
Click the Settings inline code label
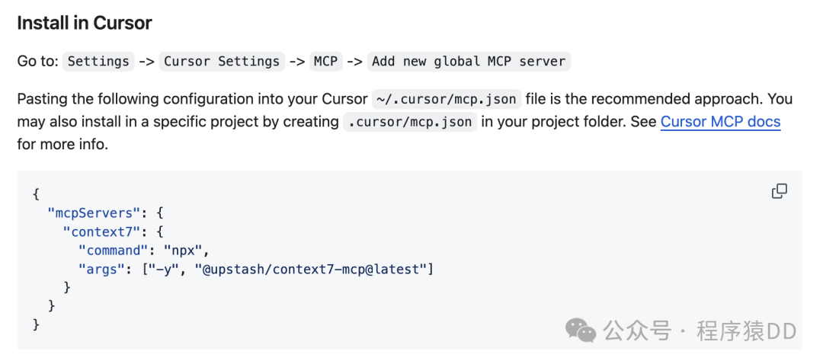98,62
